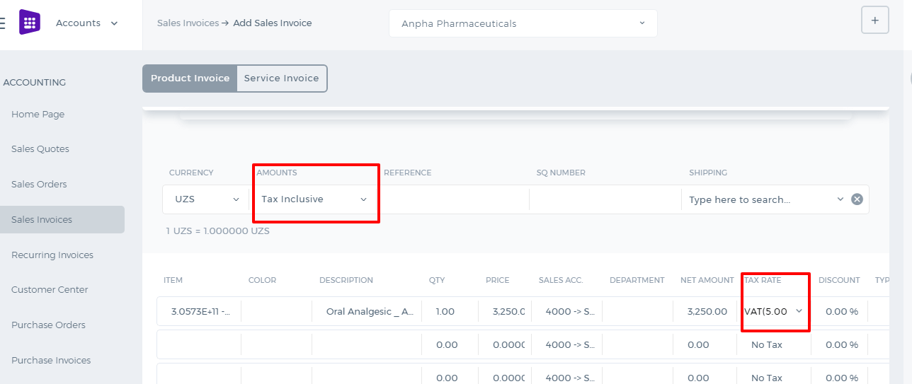The height and width of the screenshot is (384, 912).
Task: Click the purple app logo icon
Action: coord(30,23)
